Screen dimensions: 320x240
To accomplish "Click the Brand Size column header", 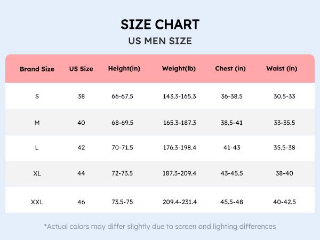I will point(37,69).
